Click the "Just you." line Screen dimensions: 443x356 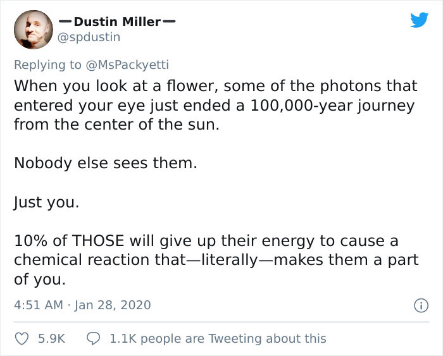coord(45,202)
